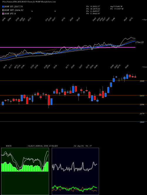
Task: Click the '<Tops' label at right edge
Action: tap(144, 20)
